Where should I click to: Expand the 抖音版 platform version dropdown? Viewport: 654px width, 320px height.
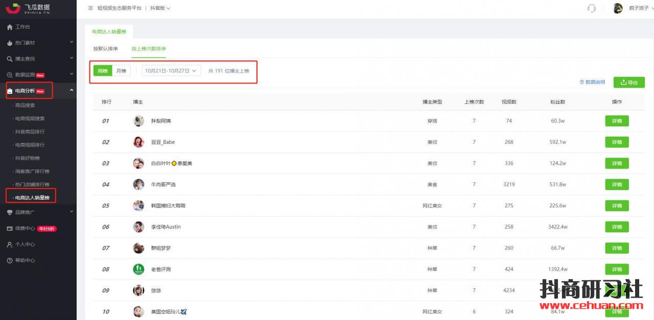tap(160, 8)
